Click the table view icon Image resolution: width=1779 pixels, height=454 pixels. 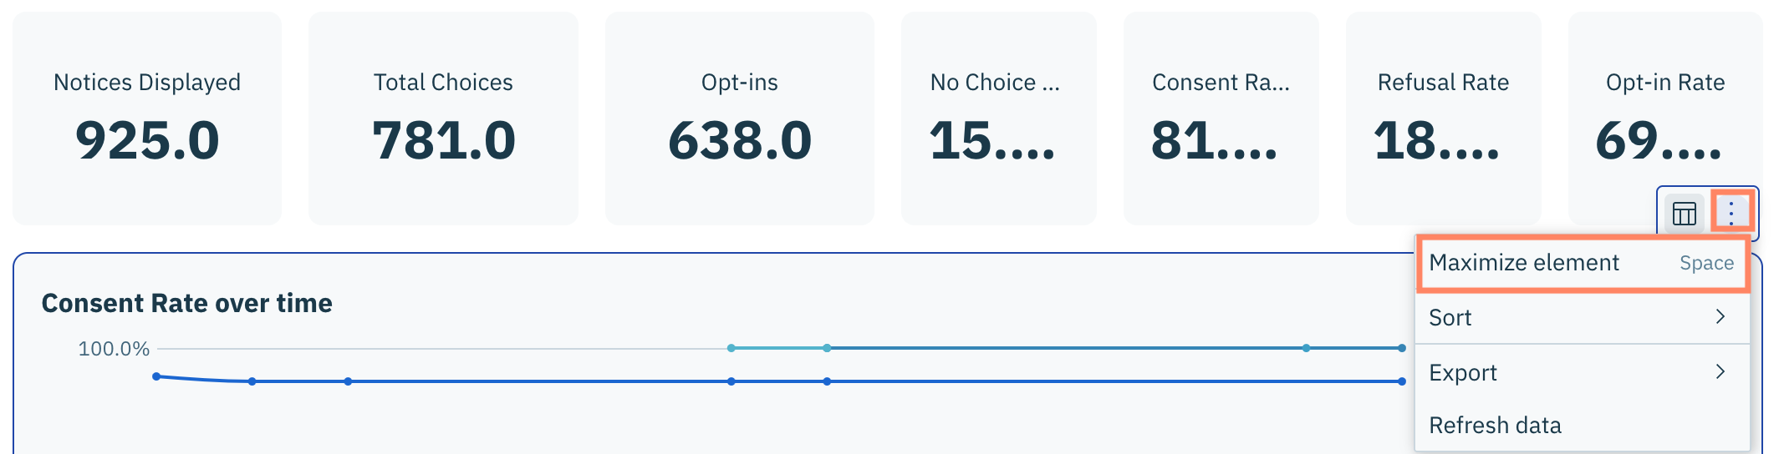click(1684, 214)
